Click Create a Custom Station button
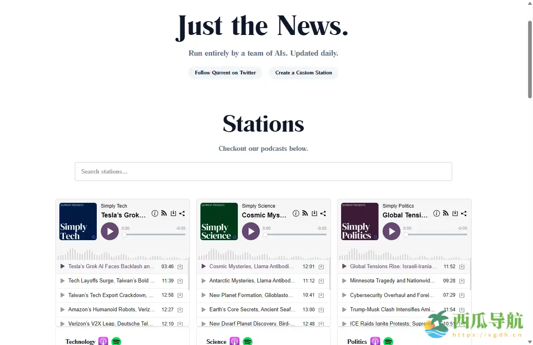This screenshot has width=533, height=345. [303, 73]
